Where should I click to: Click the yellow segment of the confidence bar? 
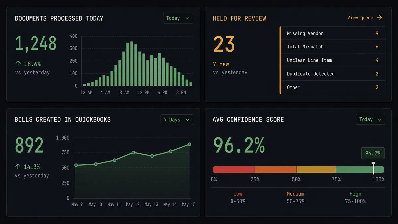click(x=316, y=170)
